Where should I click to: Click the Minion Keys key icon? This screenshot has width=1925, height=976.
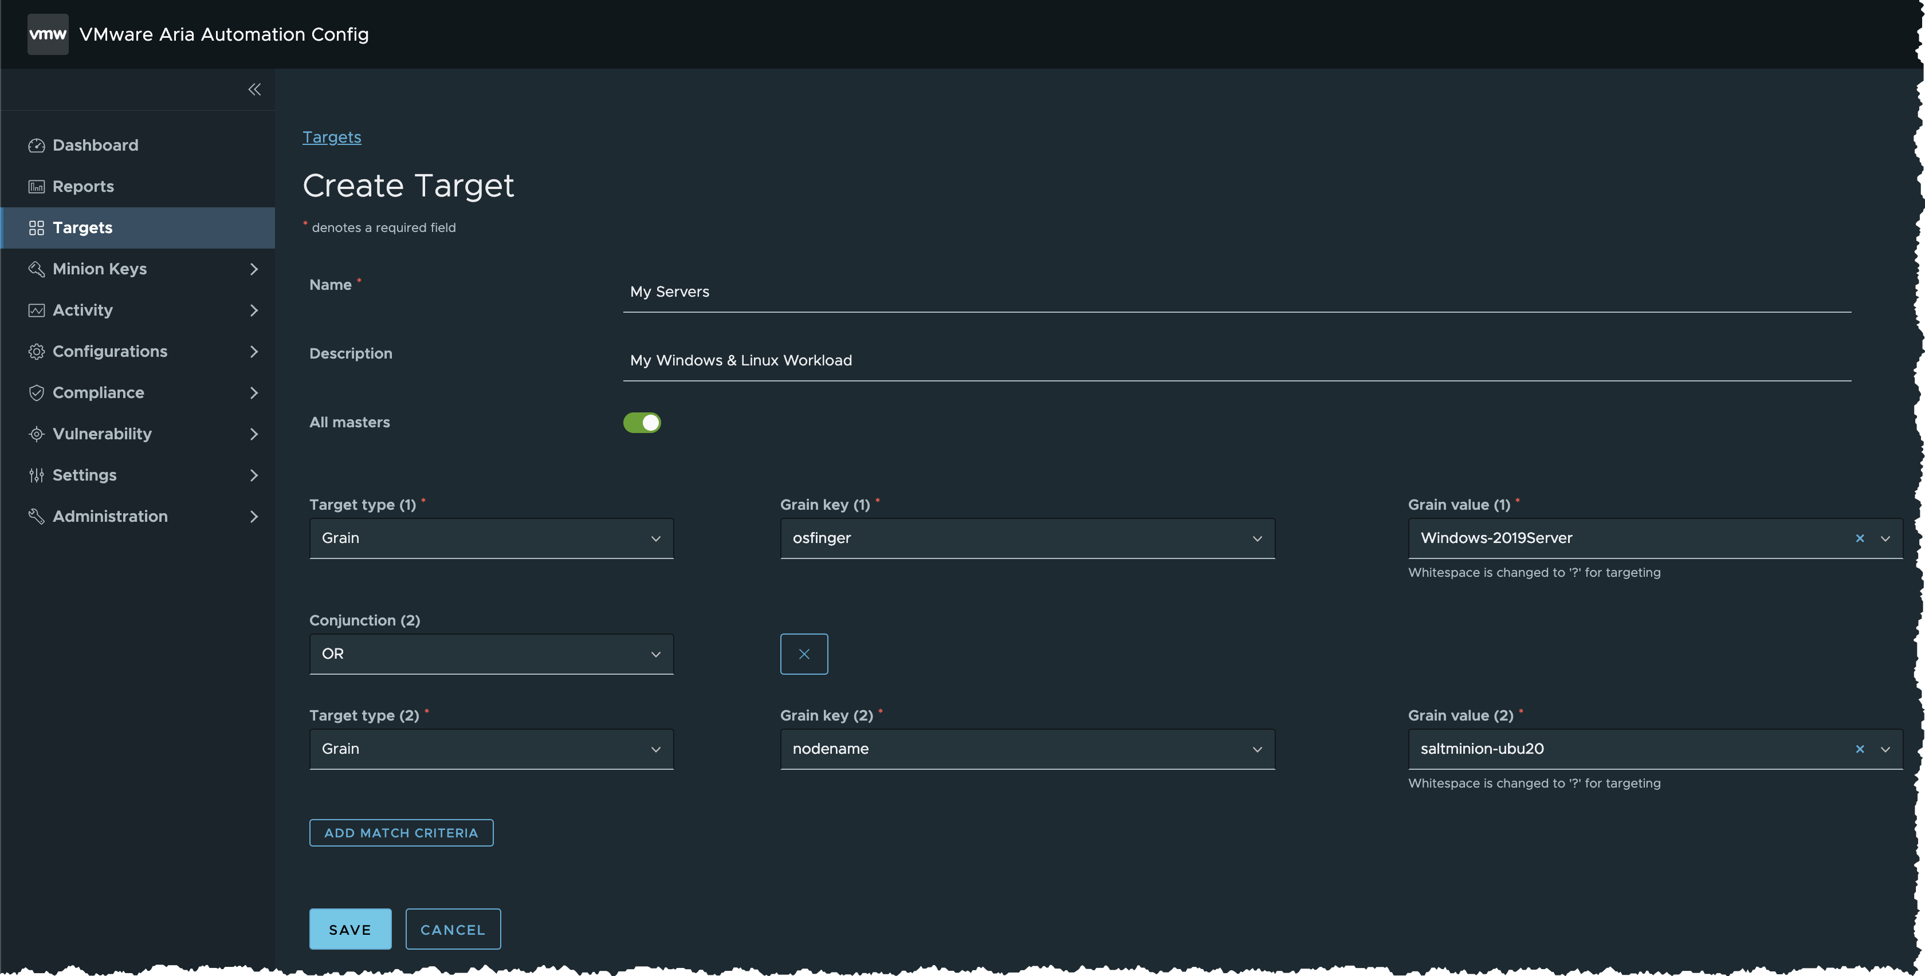pyautogui.click(x=37, y=269)
